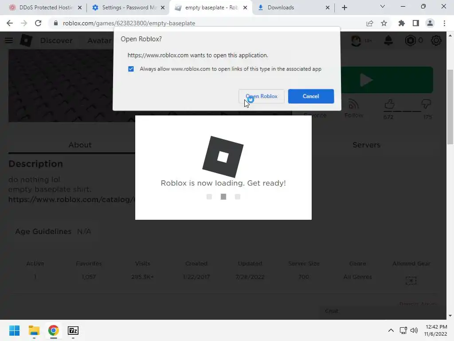Open a new browser tab
The width and height of the screenshot is (454, 341).
pyautogui.click(x=344, y=8)
